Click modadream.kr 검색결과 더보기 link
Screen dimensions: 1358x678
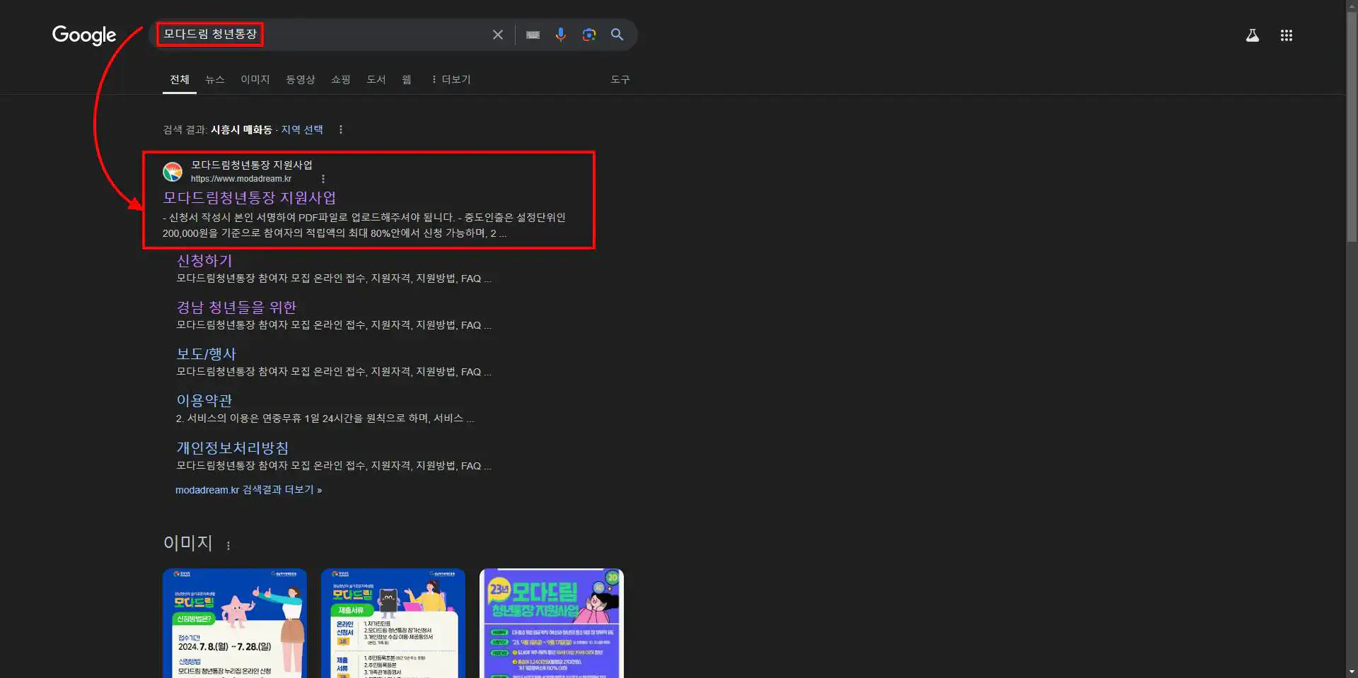(x=249, y=490)
